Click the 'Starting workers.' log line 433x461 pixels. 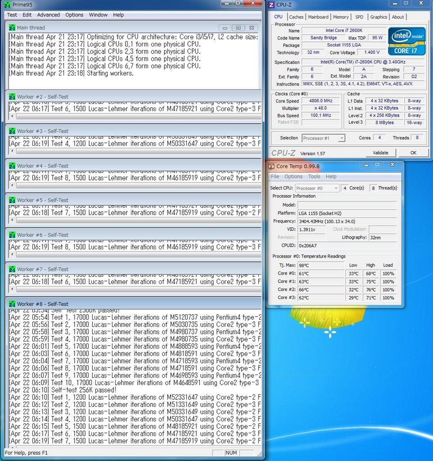click(71, 73)
